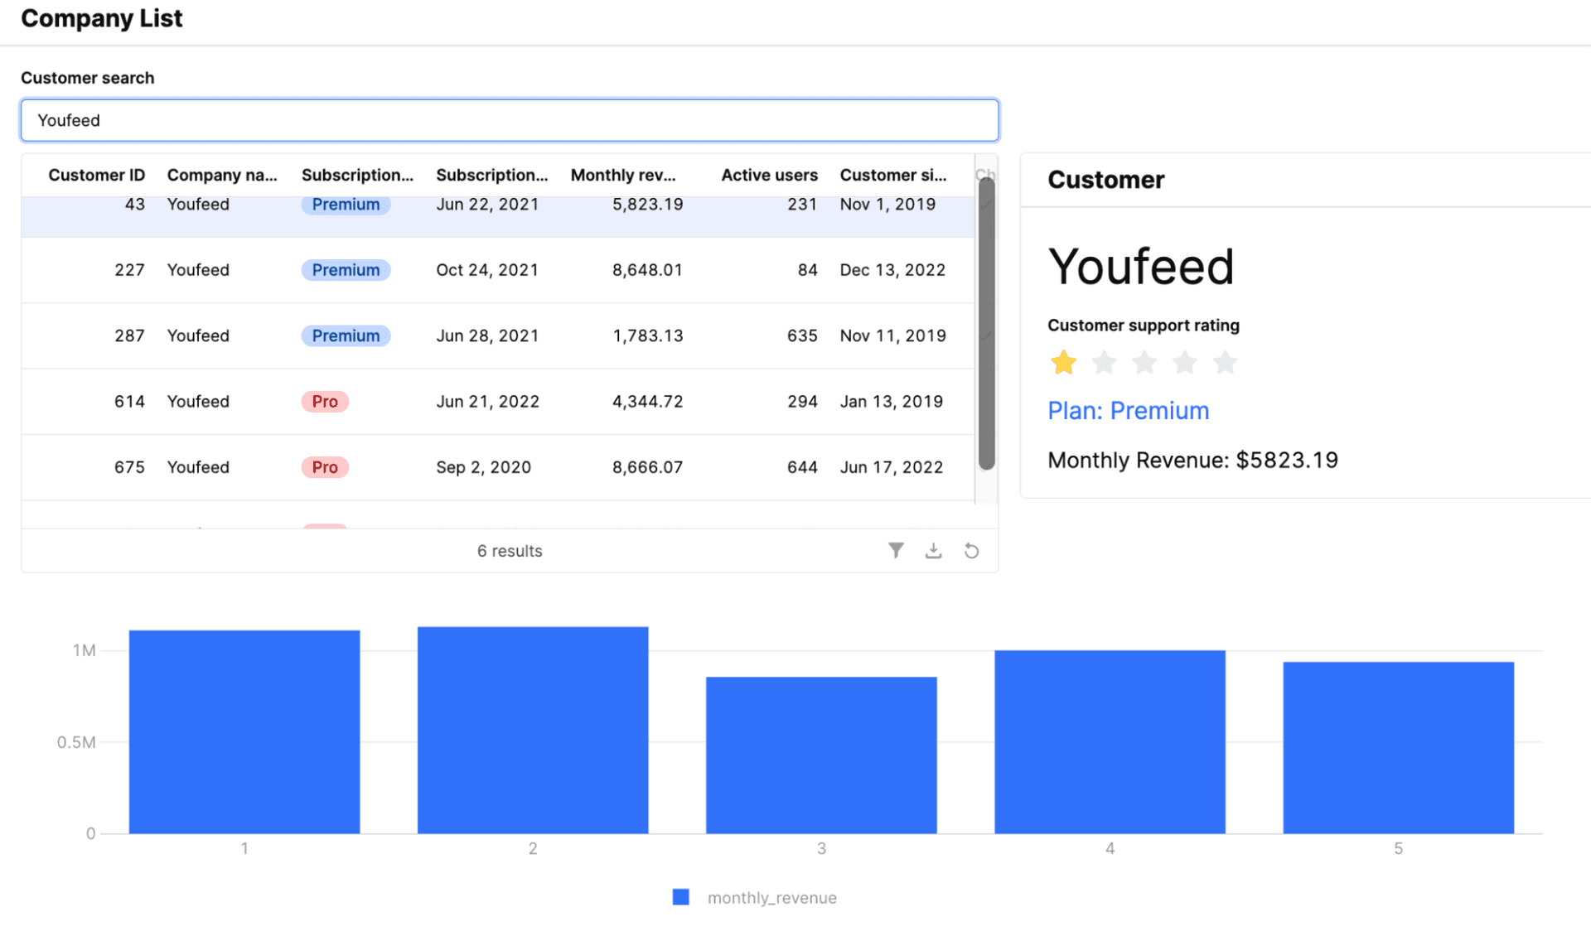Screen dimensions: 1591x941
Task: Click the Pro badge on customer 675's row
Action: 325,466
